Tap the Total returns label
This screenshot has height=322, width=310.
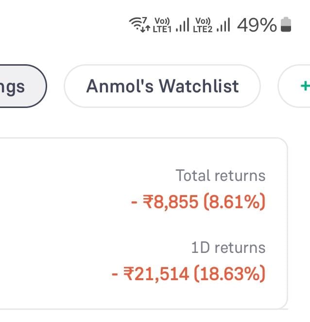coord(221,176)
